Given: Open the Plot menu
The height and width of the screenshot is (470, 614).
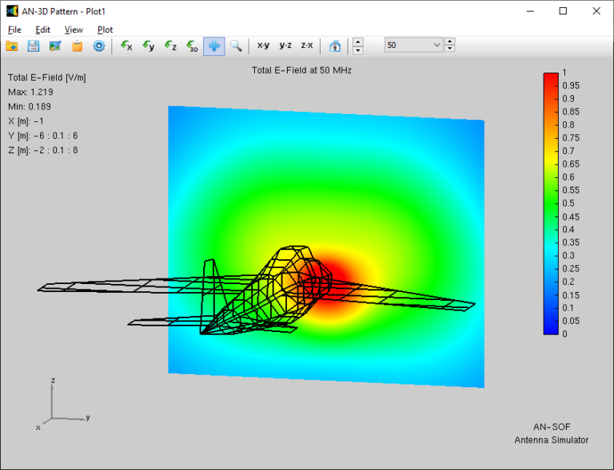Looking at the screenshot, I should [x=105, y=30].
